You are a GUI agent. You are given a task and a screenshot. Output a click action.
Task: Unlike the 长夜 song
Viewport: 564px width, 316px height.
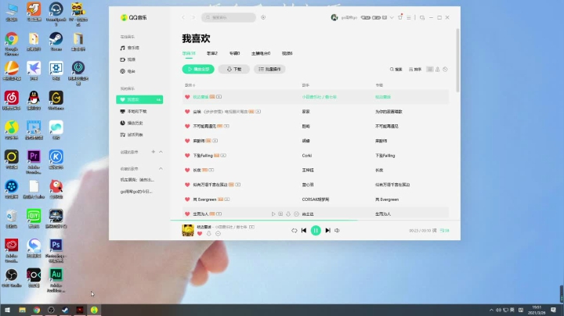[x=187, y=171]
